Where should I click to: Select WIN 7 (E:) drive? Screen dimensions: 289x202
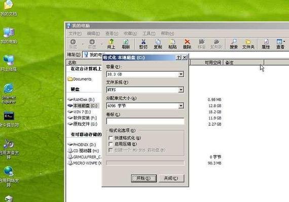(x=79, y=112)
